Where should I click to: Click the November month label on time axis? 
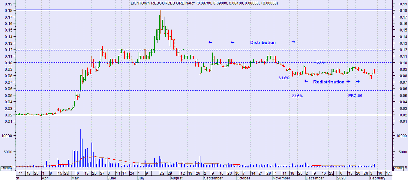click(x=282, y=178)
